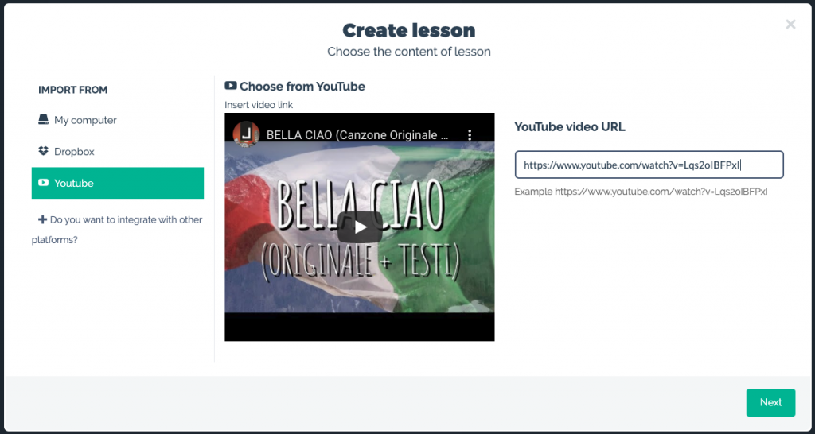Click the Next button
This screenshot has width=815, height=434.
click(x=770, y=402)
